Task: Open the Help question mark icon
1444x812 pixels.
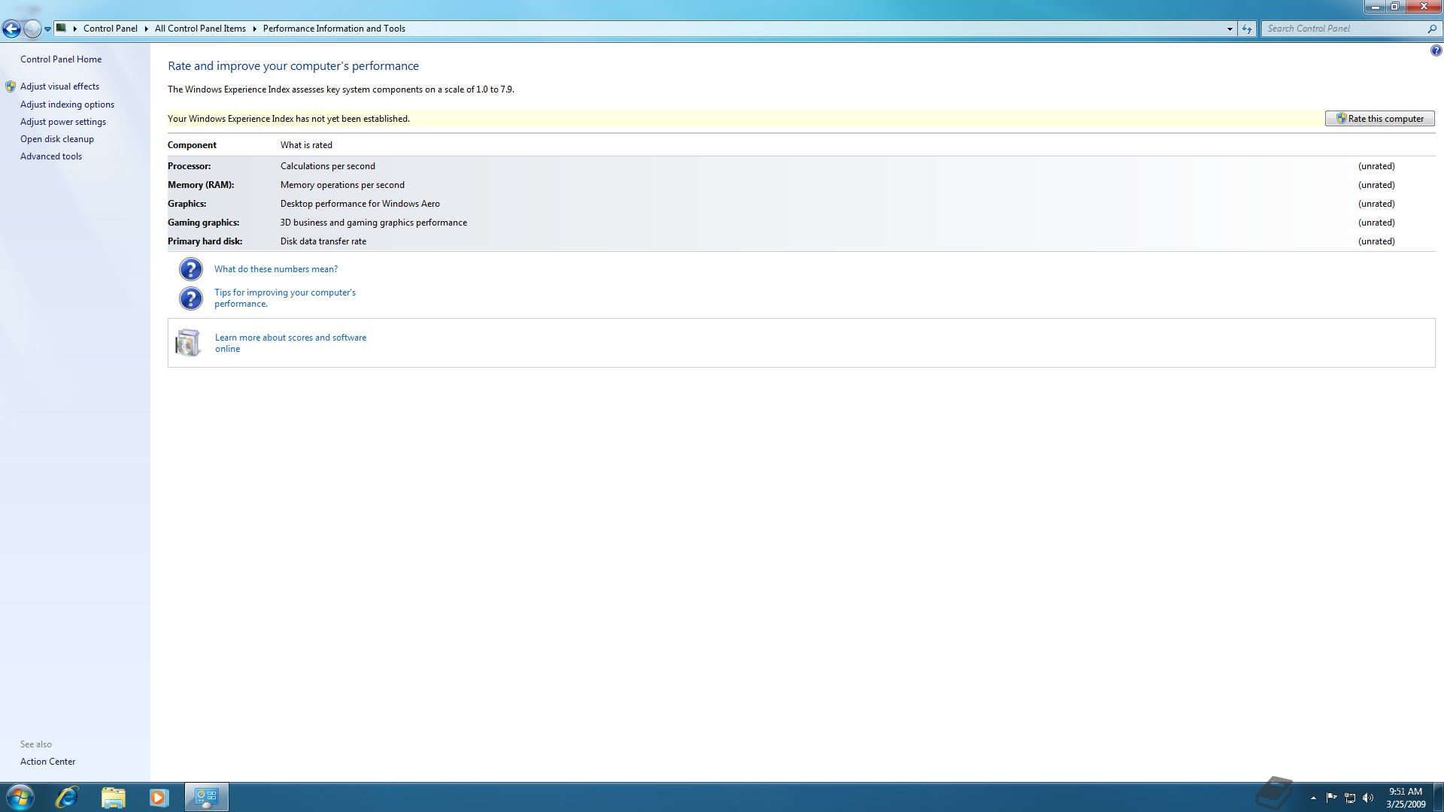Action: (x=1436, y=50)
